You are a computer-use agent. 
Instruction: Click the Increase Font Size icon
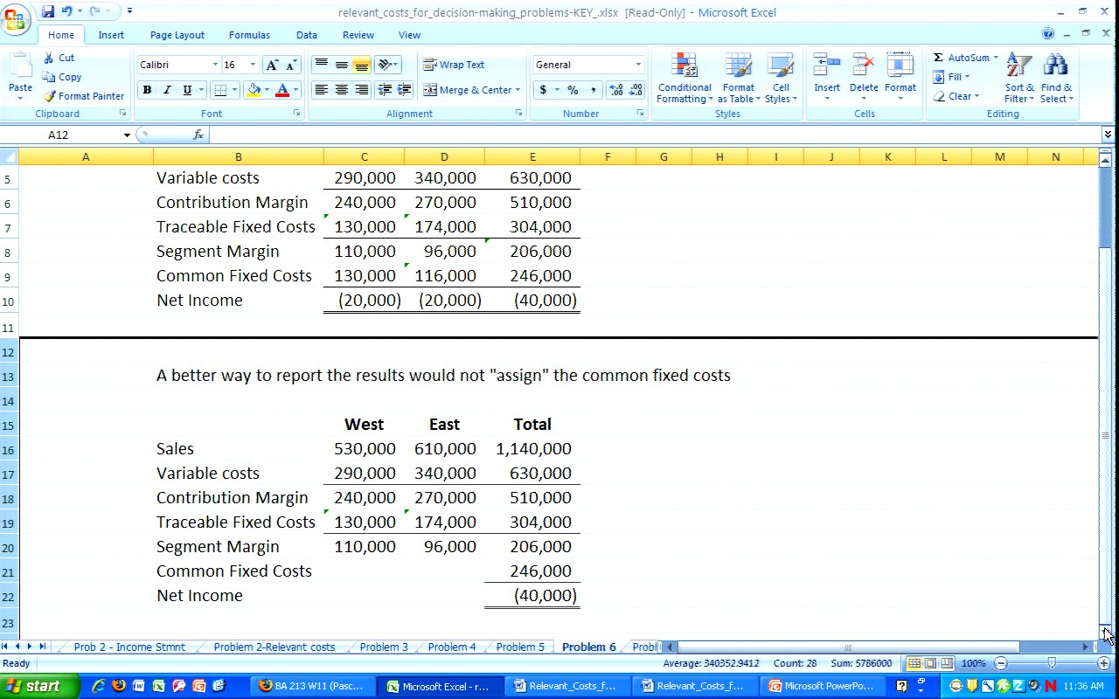[272, 66]
